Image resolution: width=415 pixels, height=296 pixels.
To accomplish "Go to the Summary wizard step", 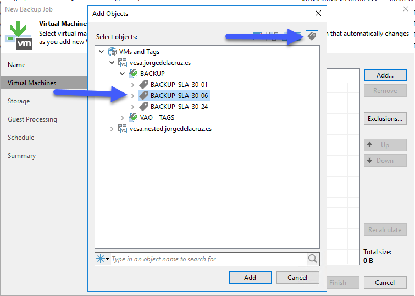I will [21, 156].
